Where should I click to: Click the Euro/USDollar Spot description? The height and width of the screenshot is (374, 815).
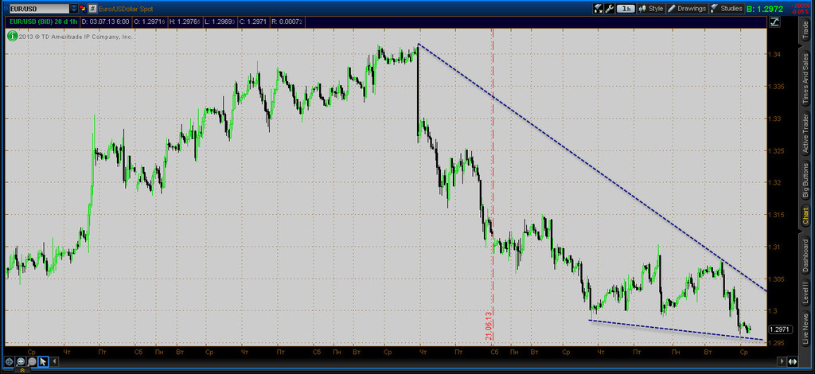pos(127,9)
